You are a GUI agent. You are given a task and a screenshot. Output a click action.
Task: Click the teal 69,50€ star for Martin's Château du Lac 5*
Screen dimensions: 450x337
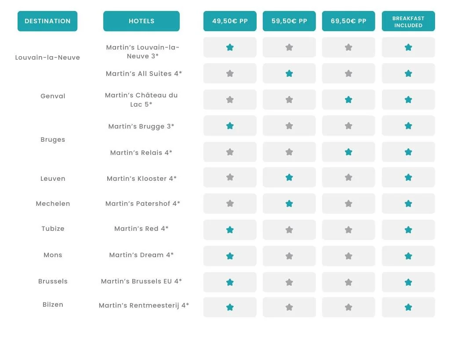348,100
